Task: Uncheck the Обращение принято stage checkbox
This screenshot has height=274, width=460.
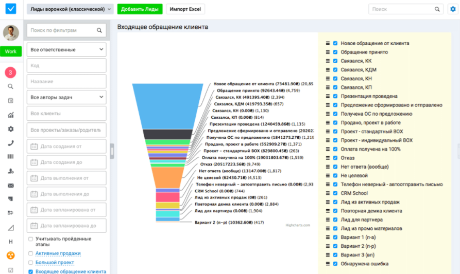Action: click(x=335, y=52)
